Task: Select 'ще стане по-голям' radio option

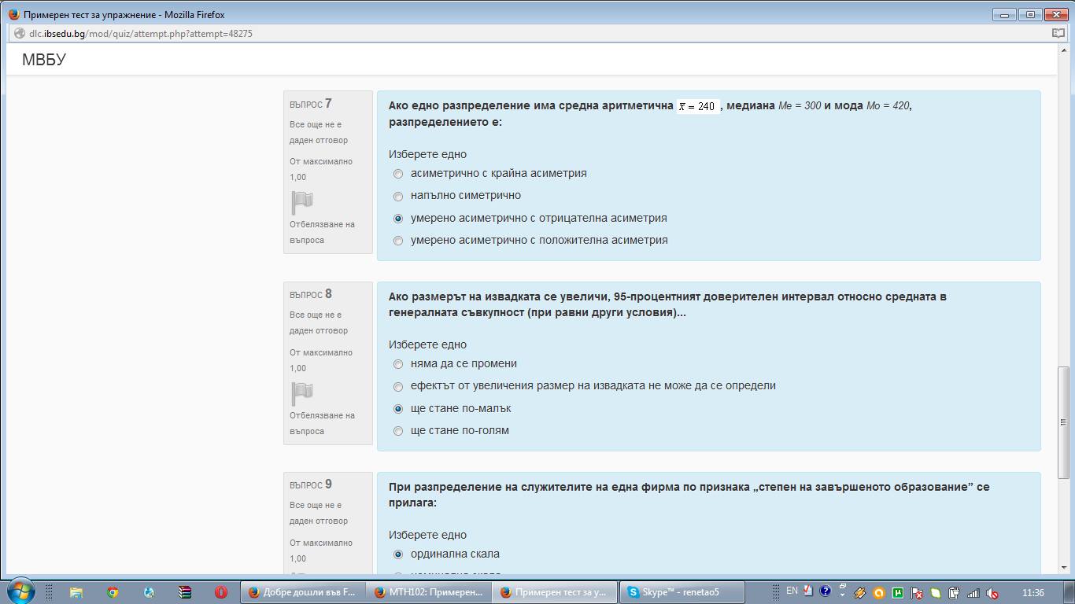Action: 398,431
